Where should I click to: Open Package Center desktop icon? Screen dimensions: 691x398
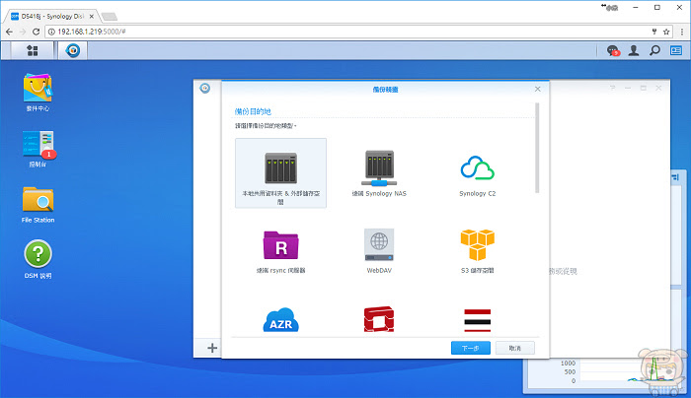(38, 93)
